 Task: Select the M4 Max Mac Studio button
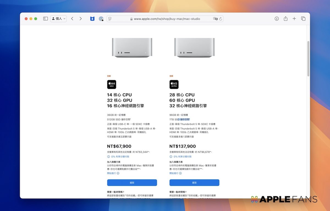pos(132,183)
